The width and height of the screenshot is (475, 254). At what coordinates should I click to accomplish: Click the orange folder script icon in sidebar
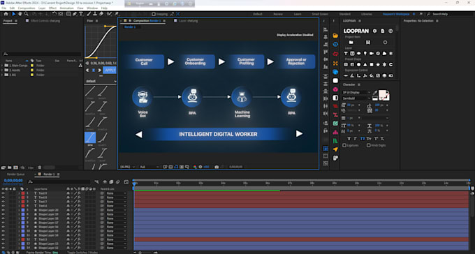tap(335, 36)
